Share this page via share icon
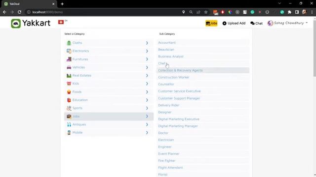 coord(198,12)
